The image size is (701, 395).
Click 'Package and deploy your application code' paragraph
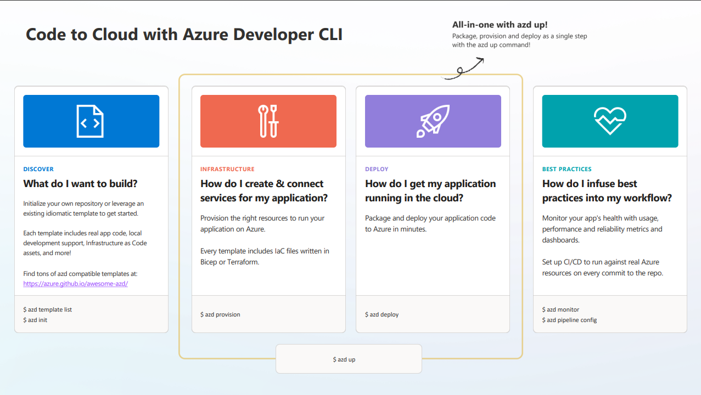430,223
